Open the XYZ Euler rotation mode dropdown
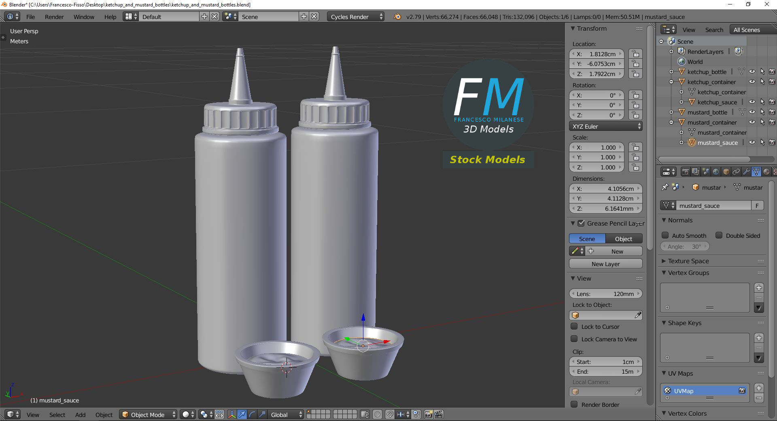This screenshot has height=421, width=777. [606, 126]
